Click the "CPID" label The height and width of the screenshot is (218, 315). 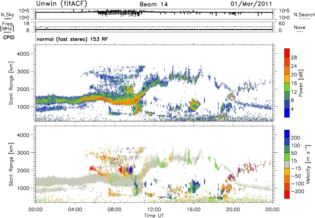pyautogui.click(x=9, y=37)
